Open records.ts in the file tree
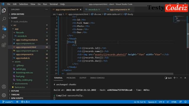 (22, 36)
